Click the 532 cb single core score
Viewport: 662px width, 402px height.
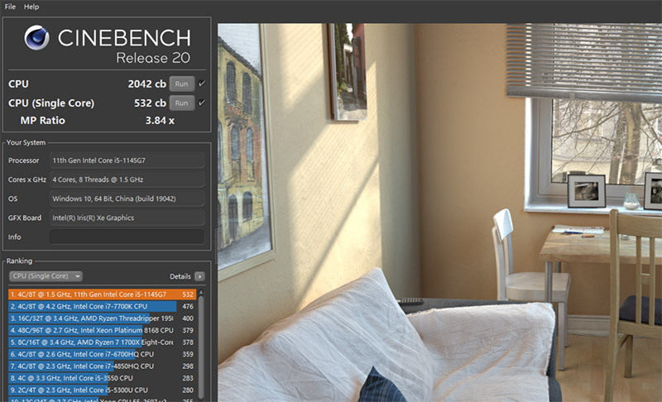pos(150,103)
